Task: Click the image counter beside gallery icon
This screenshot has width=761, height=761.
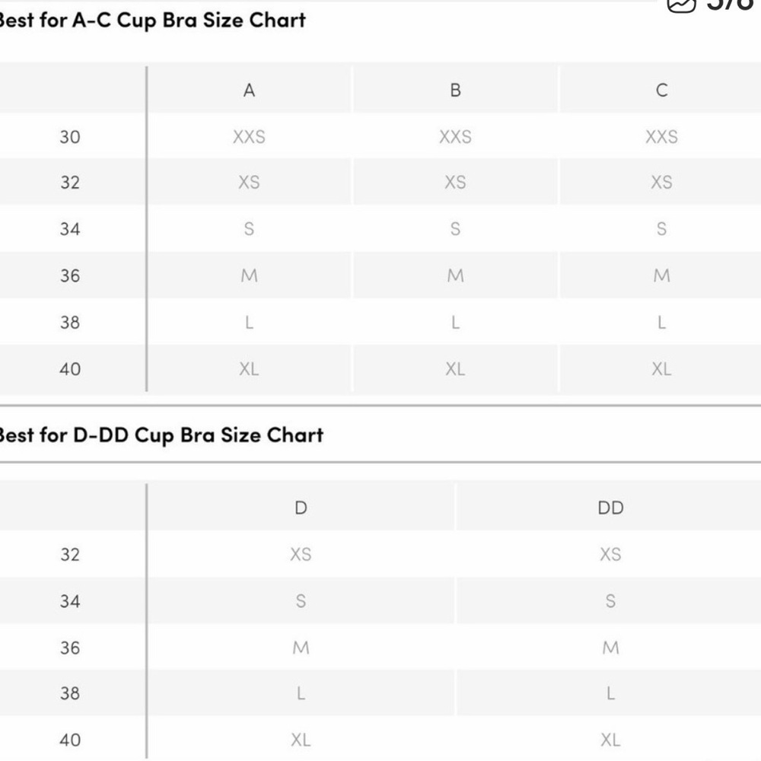Action: (x=730, y=5)
